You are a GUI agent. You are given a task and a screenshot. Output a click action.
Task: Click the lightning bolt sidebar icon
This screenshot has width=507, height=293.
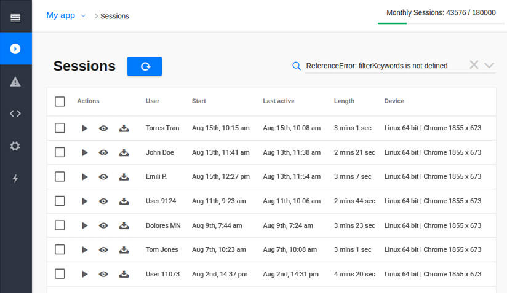15,179
